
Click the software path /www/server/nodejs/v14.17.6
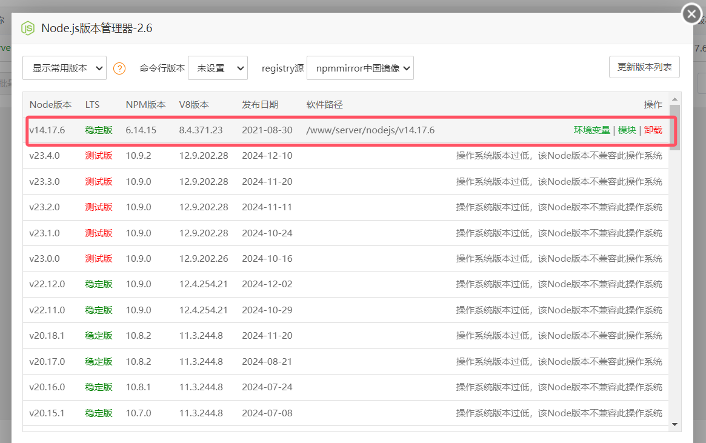tap(370, 130)
